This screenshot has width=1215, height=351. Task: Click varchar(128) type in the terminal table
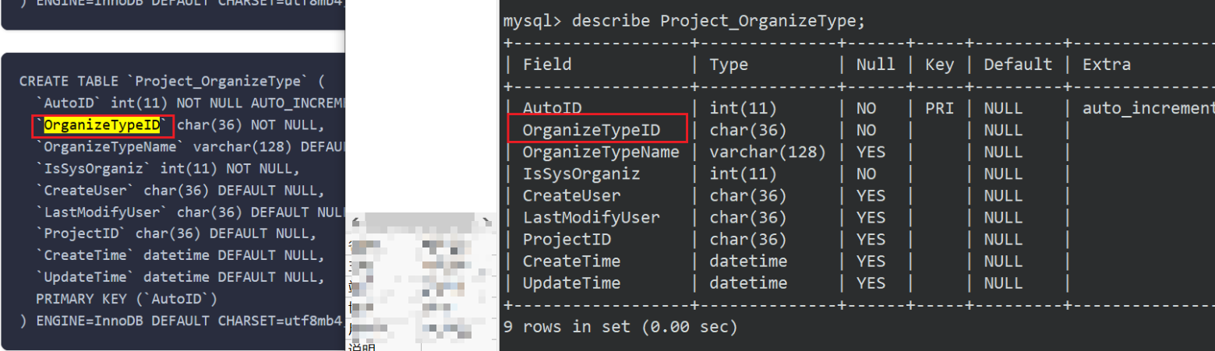(x=767, y=152)
